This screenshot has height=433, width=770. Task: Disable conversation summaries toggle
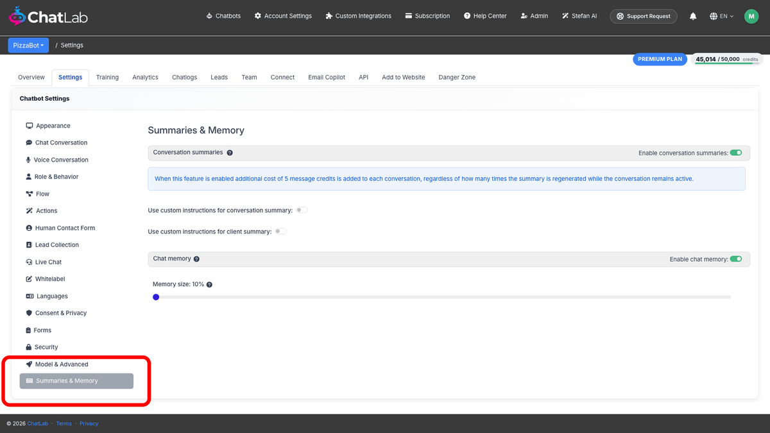736,153
